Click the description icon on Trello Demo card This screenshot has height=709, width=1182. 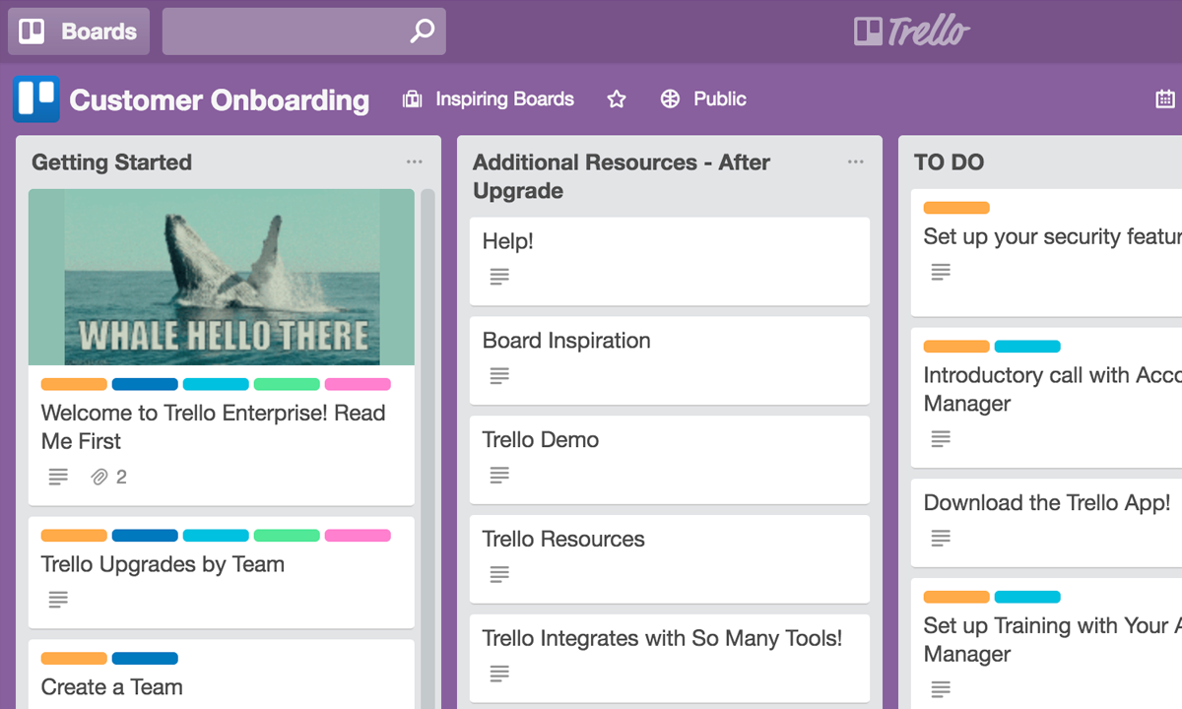click(x=499, y=476)
